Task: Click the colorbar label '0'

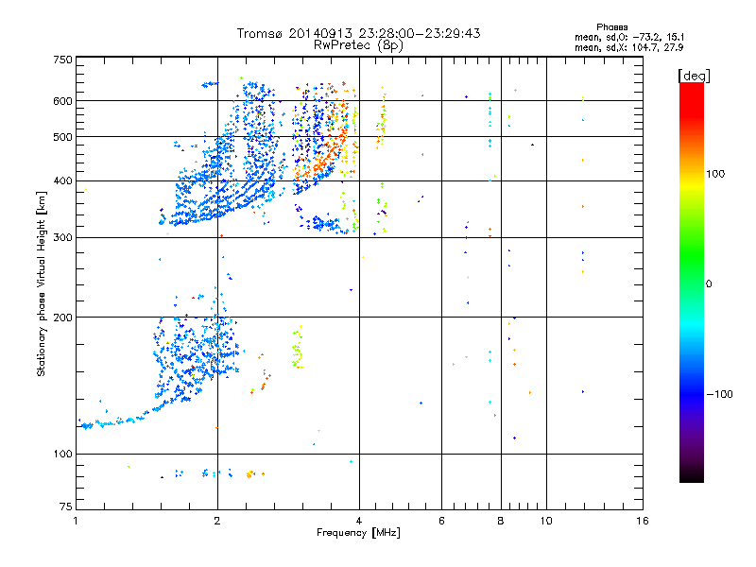Action: 709,284
